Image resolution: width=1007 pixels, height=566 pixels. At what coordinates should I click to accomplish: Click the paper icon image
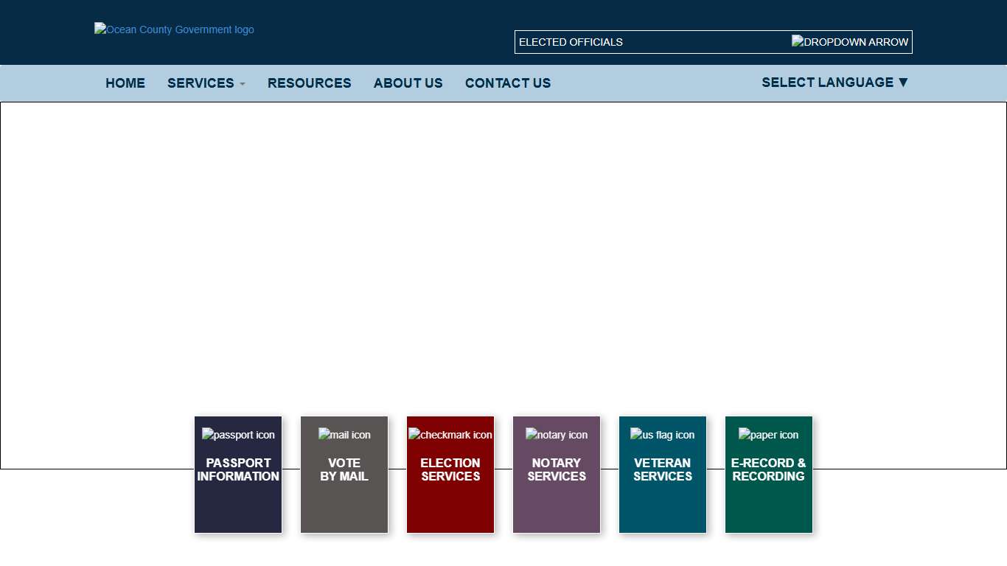click(x=768, y=435)
